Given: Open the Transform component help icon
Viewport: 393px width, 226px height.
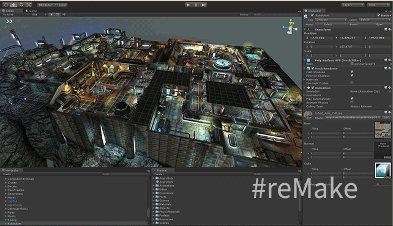Looking at the screenshot, I should point(386,29).
